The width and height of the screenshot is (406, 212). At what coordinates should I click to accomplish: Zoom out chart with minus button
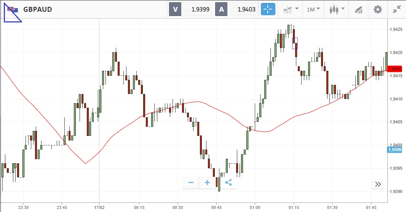click(x=191, y=183)
